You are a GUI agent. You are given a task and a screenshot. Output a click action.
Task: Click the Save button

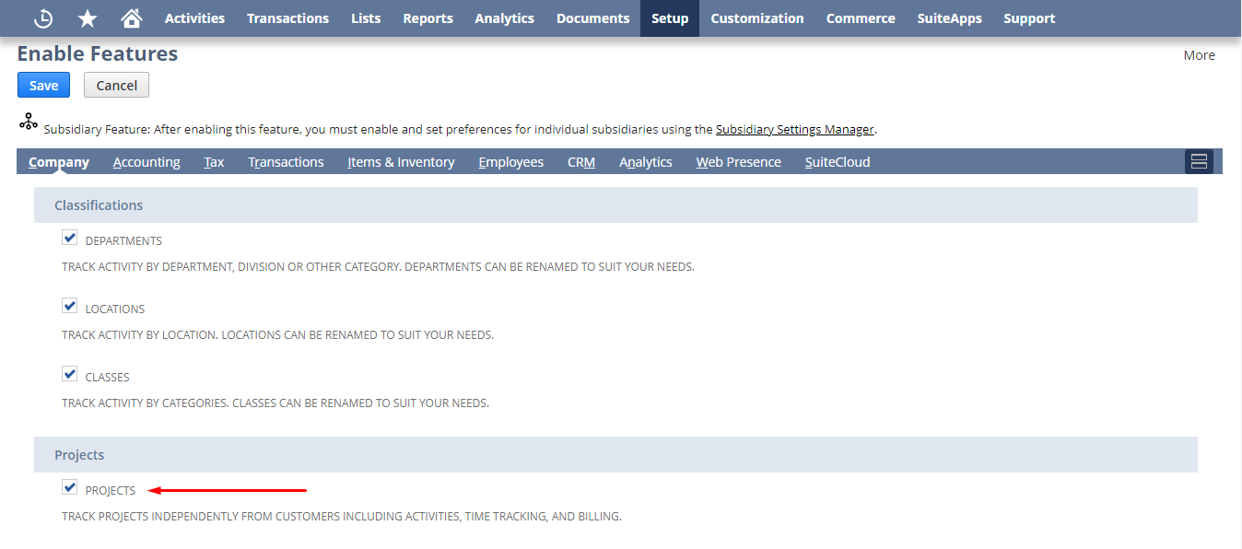pos(43,84)
